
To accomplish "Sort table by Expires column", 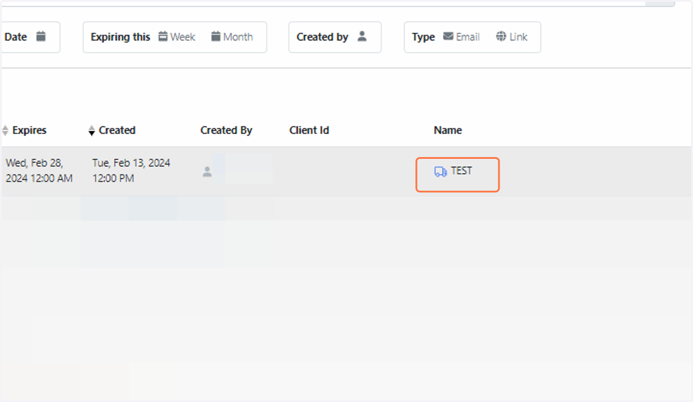I will (24, 131).
